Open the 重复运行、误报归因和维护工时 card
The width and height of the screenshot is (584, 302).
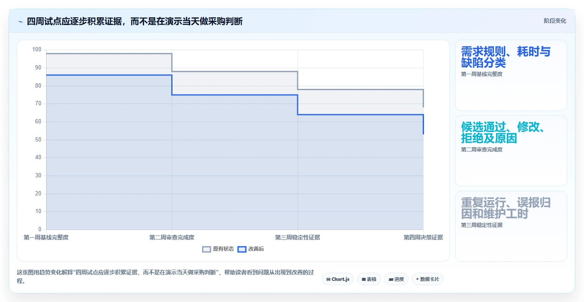click(x=511, y=226)
